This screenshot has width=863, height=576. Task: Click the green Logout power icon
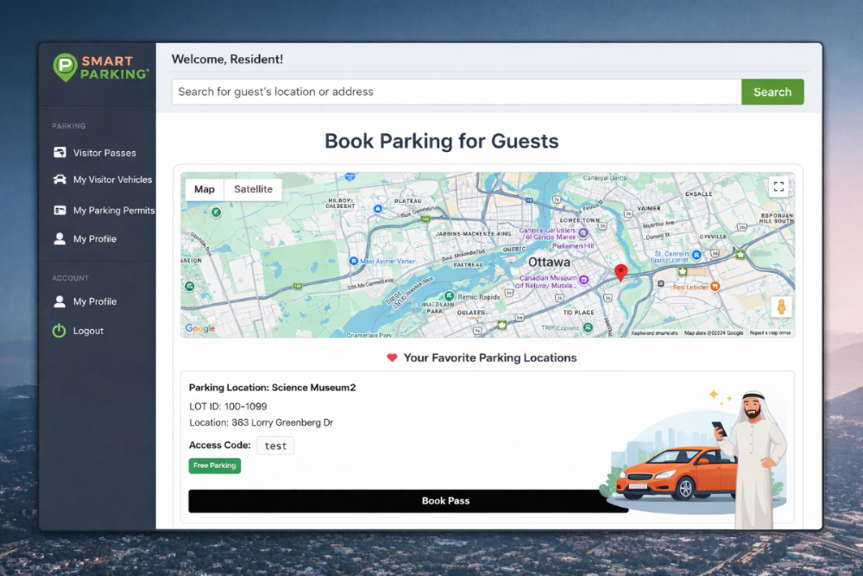[x=58, y=331]
